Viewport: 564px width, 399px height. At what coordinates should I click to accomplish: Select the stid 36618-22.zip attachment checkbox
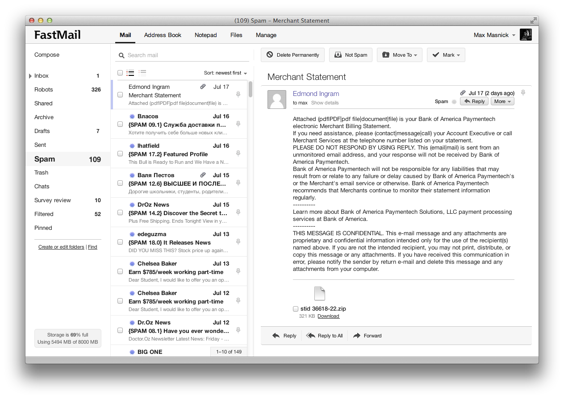tap(296, 309)
